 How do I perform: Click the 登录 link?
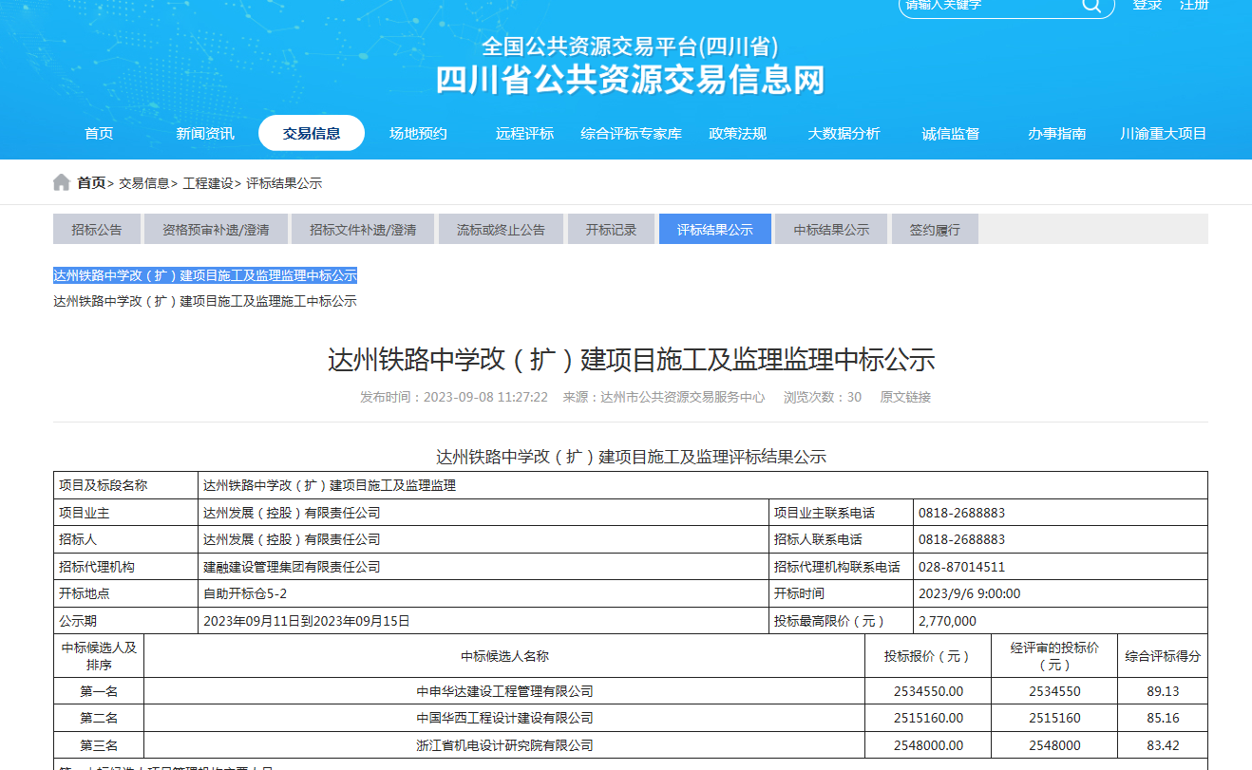(1146, 6)
